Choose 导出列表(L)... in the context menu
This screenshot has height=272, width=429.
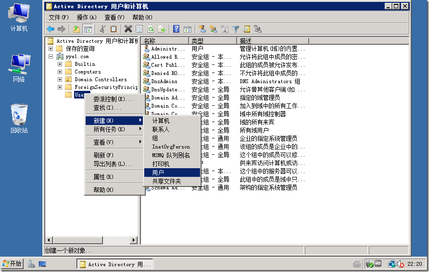(x=114, y=164)
